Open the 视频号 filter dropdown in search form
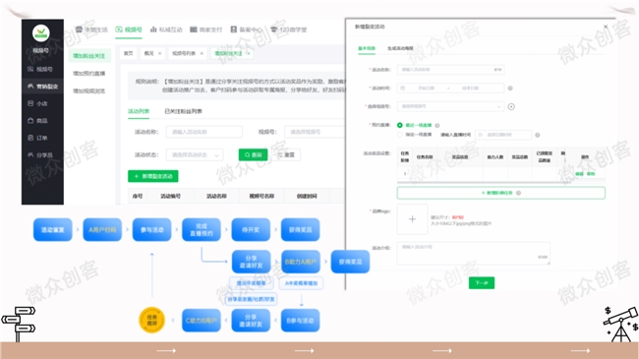Screen dimensions: 639x359 (x=315, y=132)
